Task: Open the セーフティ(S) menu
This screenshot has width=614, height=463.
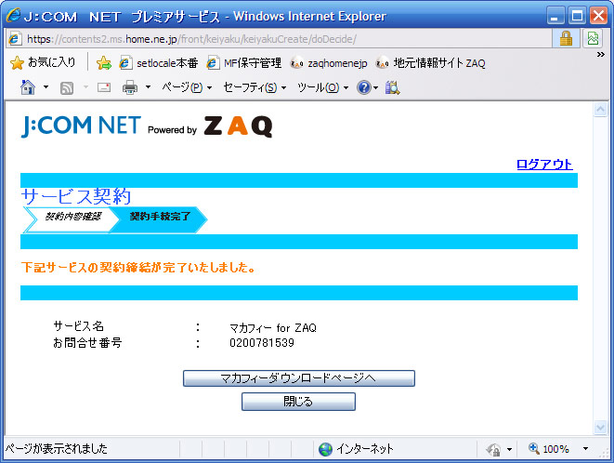Action: pyautogui.click(x=255, y=87)
